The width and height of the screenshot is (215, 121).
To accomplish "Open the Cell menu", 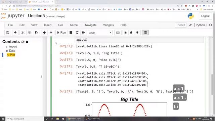I will coord(60,25).
